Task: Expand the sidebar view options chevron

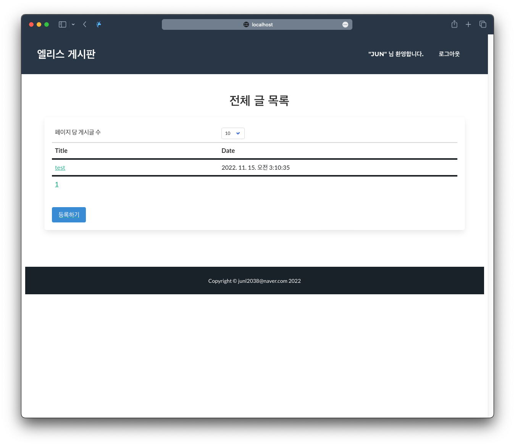Action: pos(73,24)
